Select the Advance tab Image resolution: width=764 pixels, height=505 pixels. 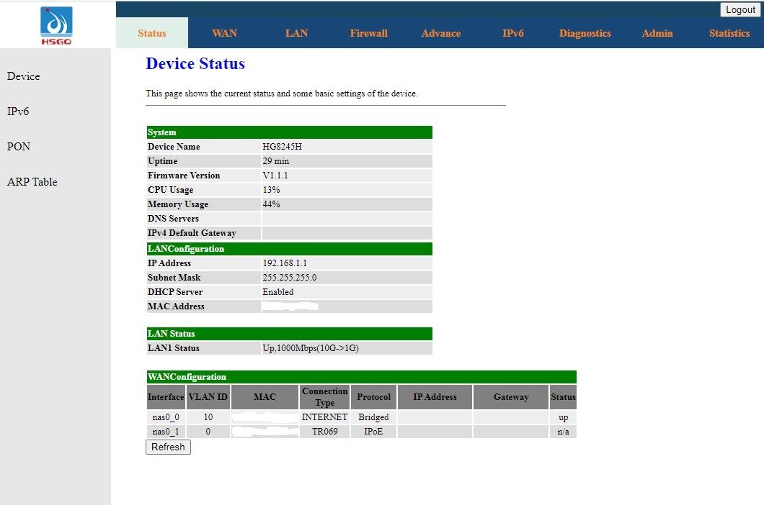(441, 33)
